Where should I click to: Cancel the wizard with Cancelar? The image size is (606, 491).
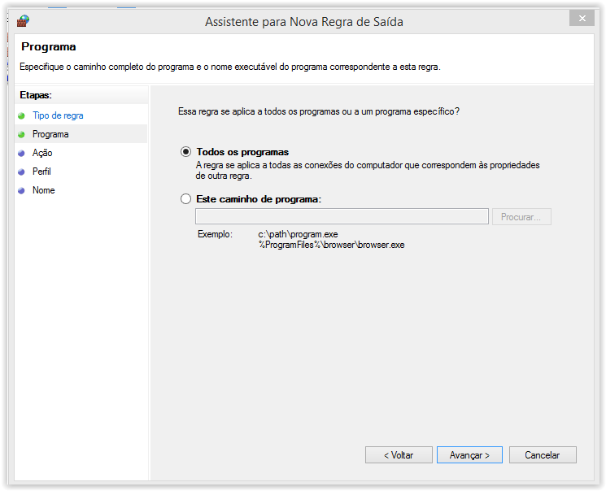(543, 455)
